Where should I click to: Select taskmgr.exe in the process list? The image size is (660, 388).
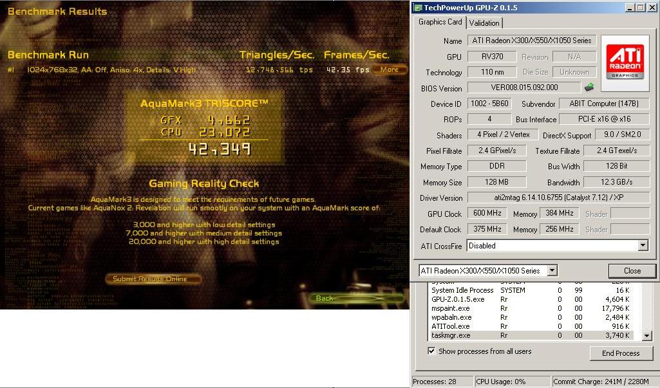(532, 335)
